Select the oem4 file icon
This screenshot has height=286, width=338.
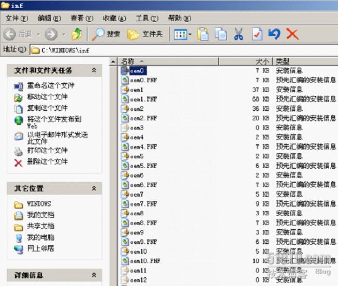coord(125,137)
